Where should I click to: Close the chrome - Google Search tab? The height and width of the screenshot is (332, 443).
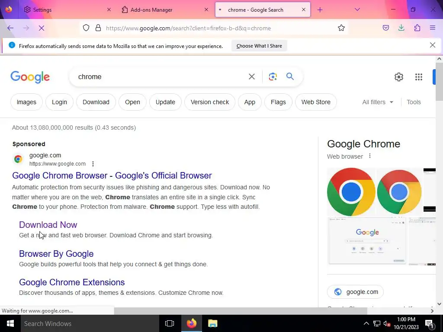click(303, 10)
